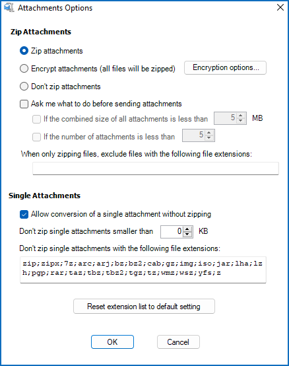Image resolution: width=289 pixels, height=366 pixels.
Task: Click the exclude file extensions text field
Action: click(x=156, y=168)
